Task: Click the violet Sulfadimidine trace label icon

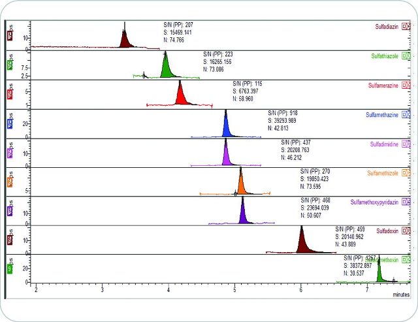Action: 10,153
